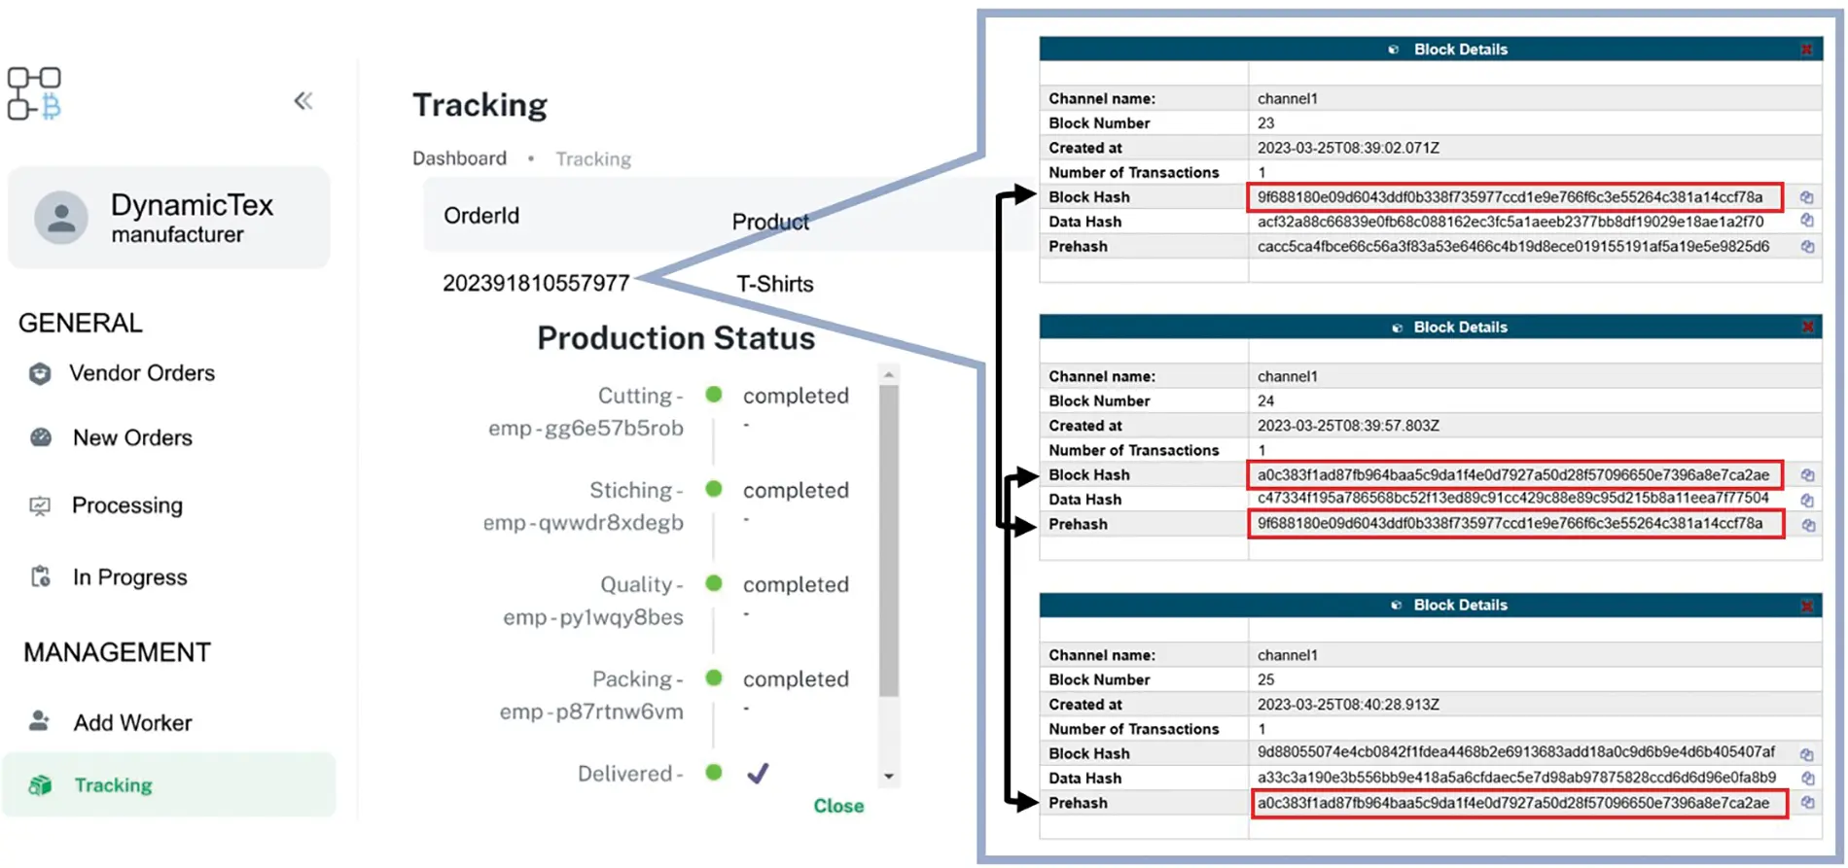Click the Vendor Orders shield icon
Screen dimensions: 1848x868
40,373
